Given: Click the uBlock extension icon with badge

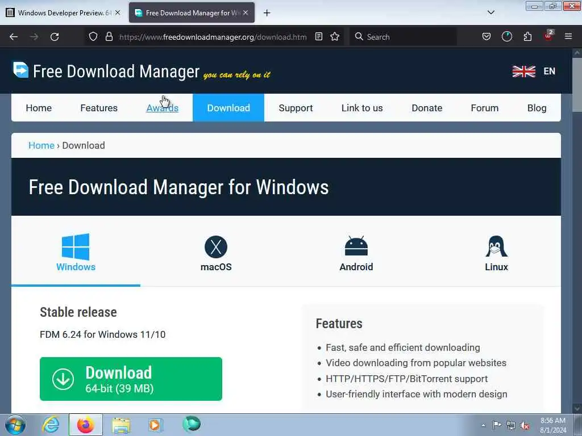Looking at the screenshot, I should click(548, 36).
